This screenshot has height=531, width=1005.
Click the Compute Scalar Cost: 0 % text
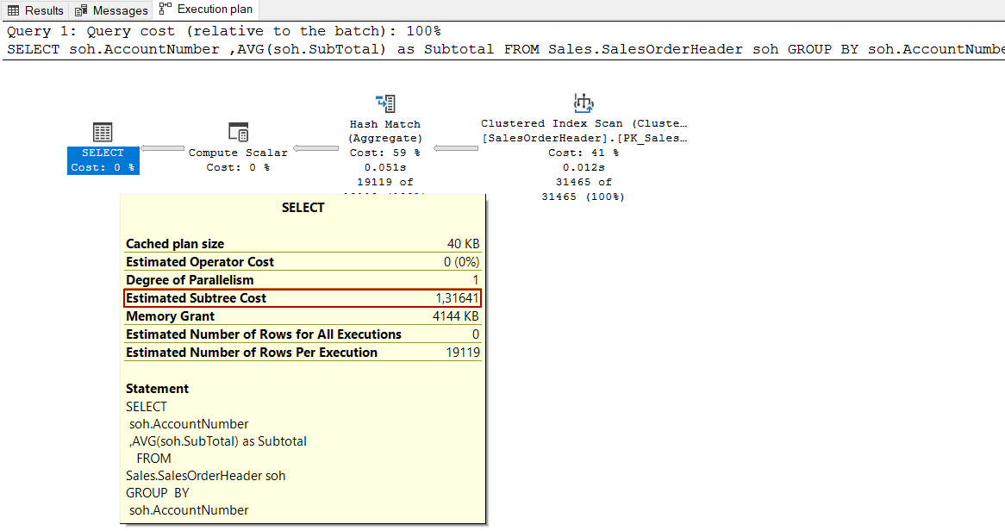pos(238,167)
